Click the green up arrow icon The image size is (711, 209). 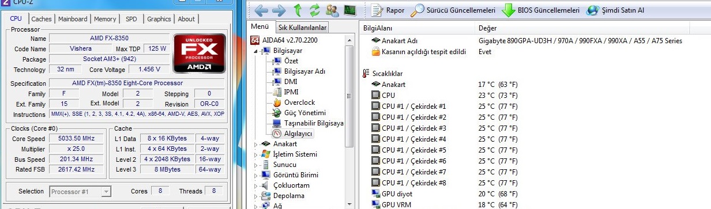tap(298, 10)
